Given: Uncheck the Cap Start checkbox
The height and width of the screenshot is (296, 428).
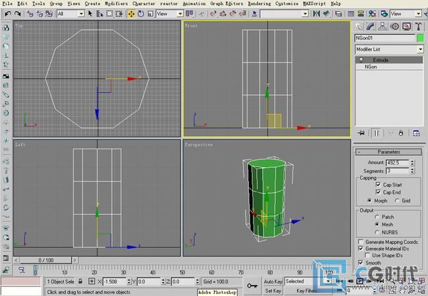Looking at the screenshot, I should (x=378, y=185).
